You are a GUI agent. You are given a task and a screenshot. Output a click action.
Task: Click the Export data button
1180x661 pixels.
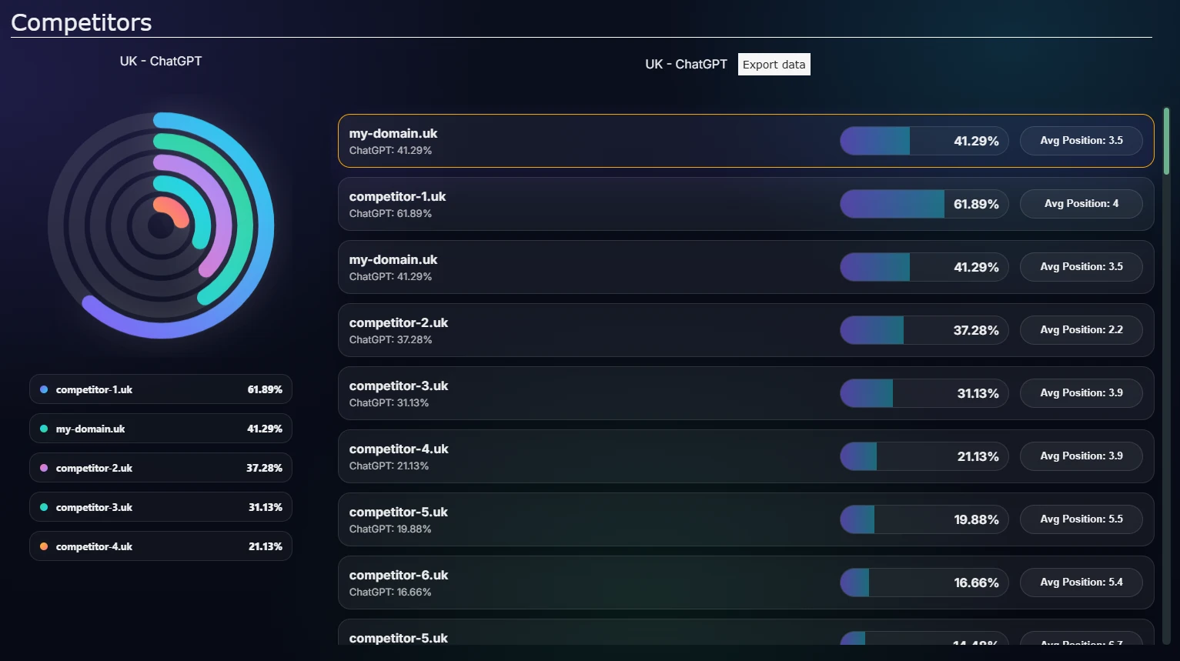pyautogui.click(x=774, y=65)
